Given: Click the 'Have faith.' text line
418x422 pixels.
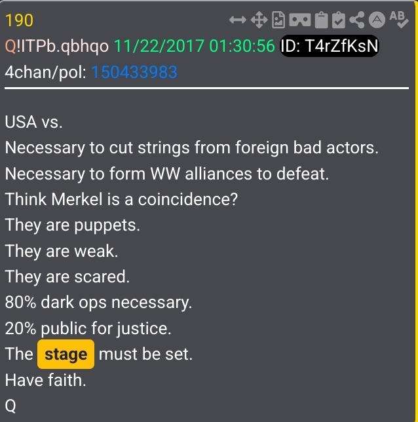Looking at the screenshot, I should [45, 380].
